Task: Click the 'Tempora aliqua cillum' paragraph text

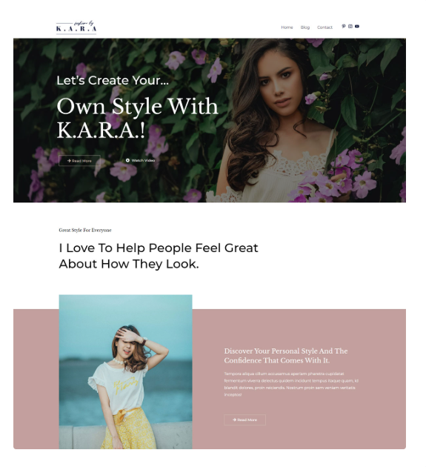Action: pyautogui.click(x=291, y=384)
